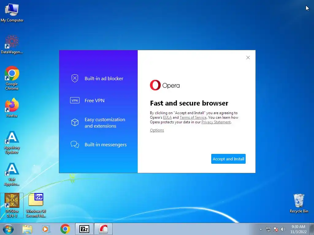Switch to the 7-Zip taskbar window
The height and width of the screenshot is (235, 314).
84,229
